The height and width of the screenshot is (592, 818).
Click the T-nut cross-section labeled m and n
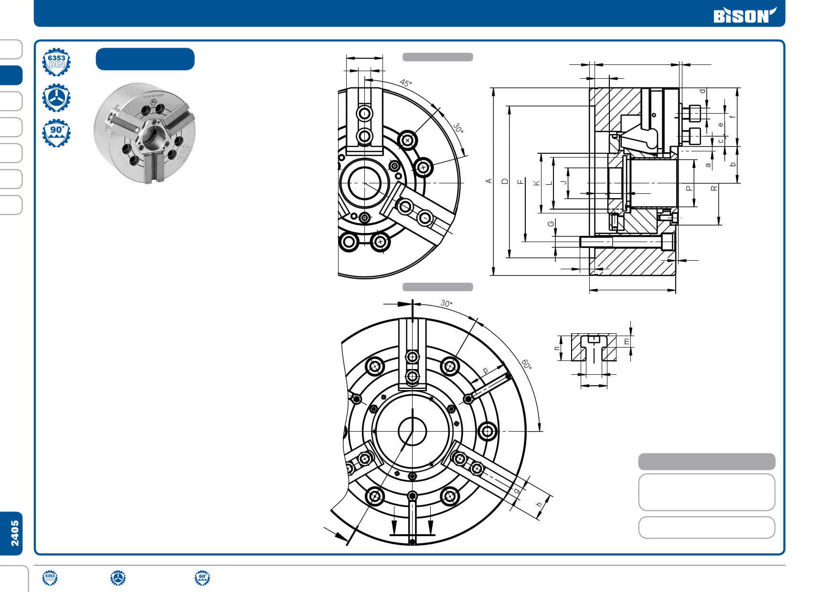[x=594, y=348]
